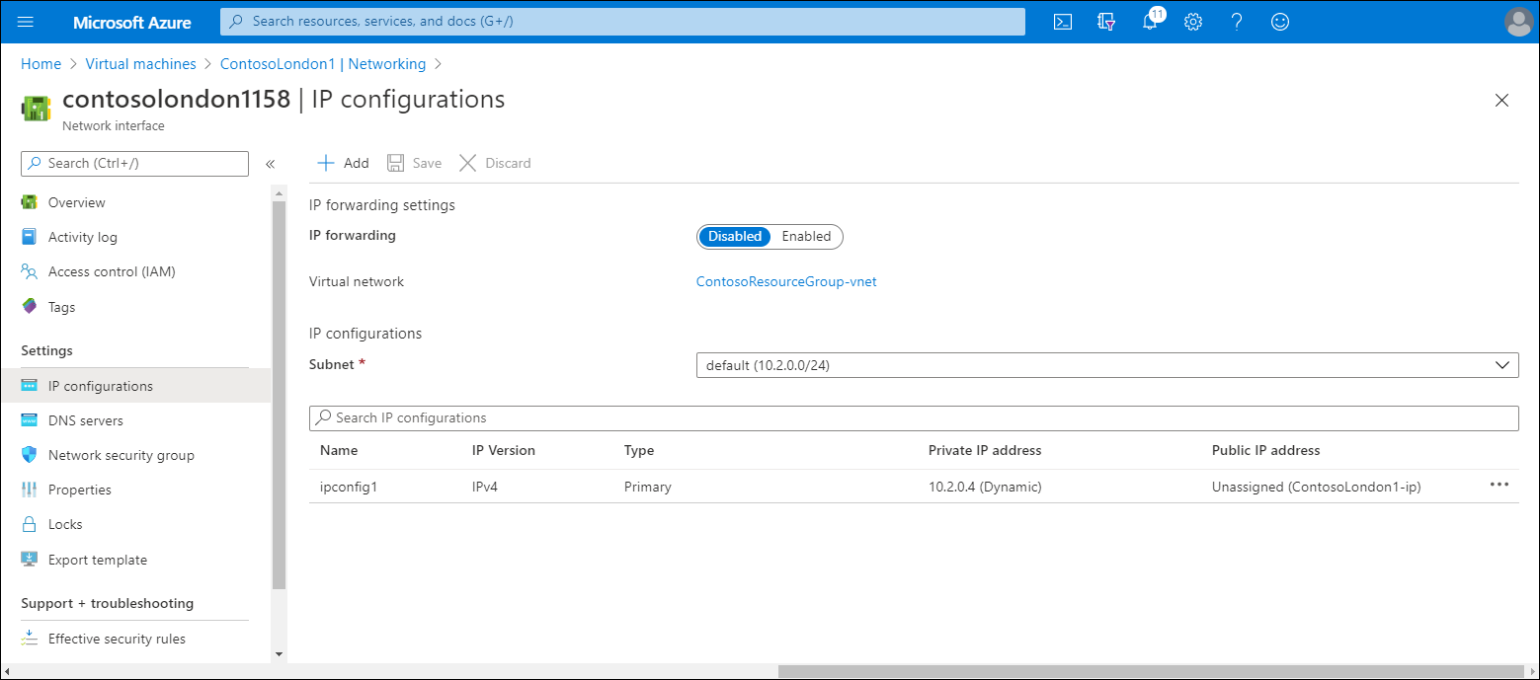Open the account avatar menu

click(1518, 22)
